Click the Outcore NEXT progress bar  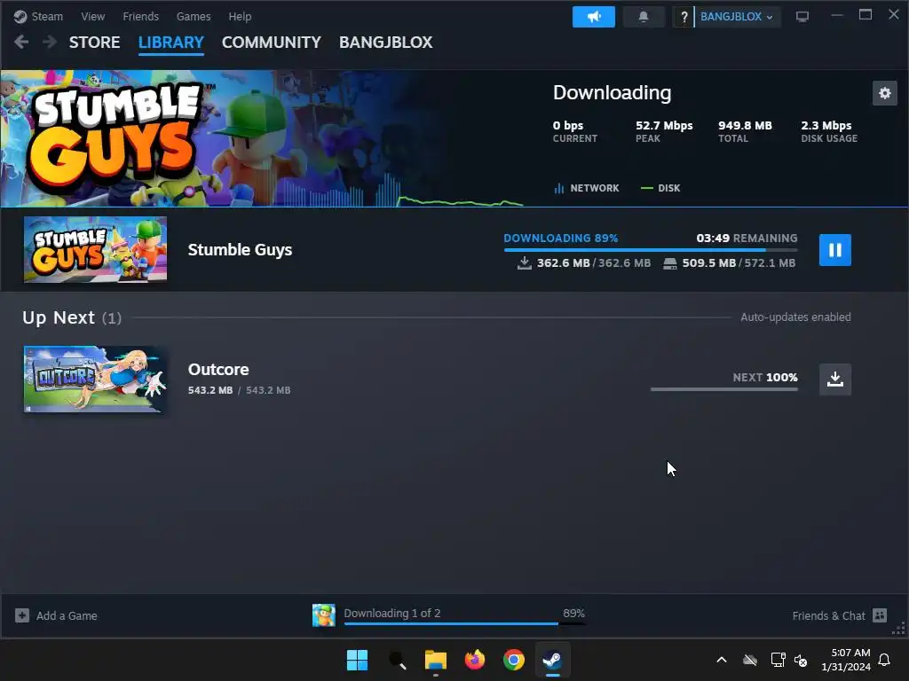pyautogui.click(x=724, y=389)
